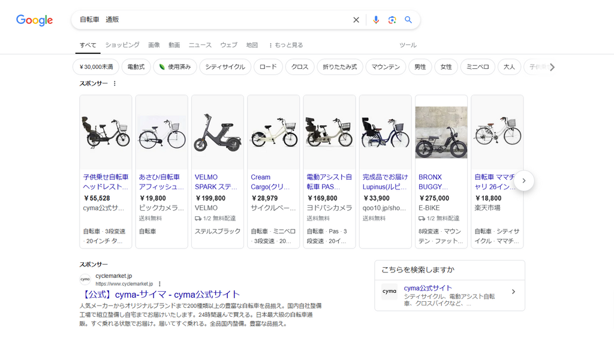Open three-dot menu beside cyclemarket.jp URL
Viewport: 614px width, 339px height.
(159, 284)
